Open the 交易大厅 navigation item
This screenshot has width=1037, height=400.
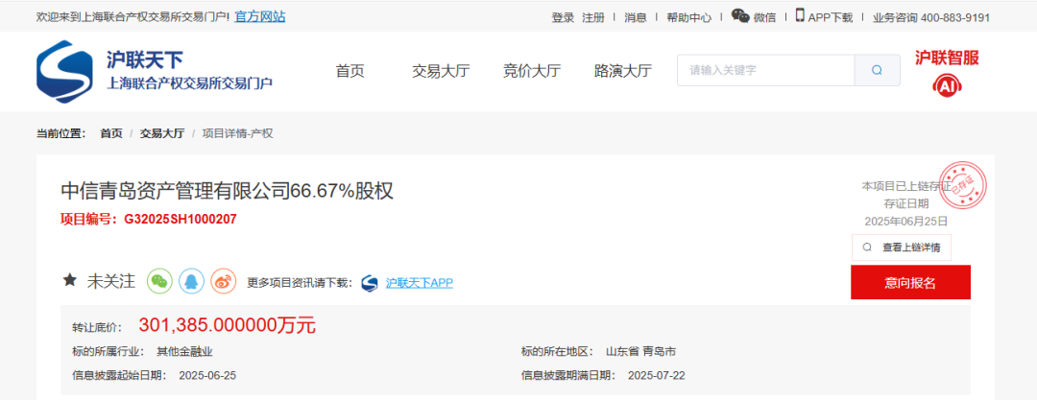point(441,71)
